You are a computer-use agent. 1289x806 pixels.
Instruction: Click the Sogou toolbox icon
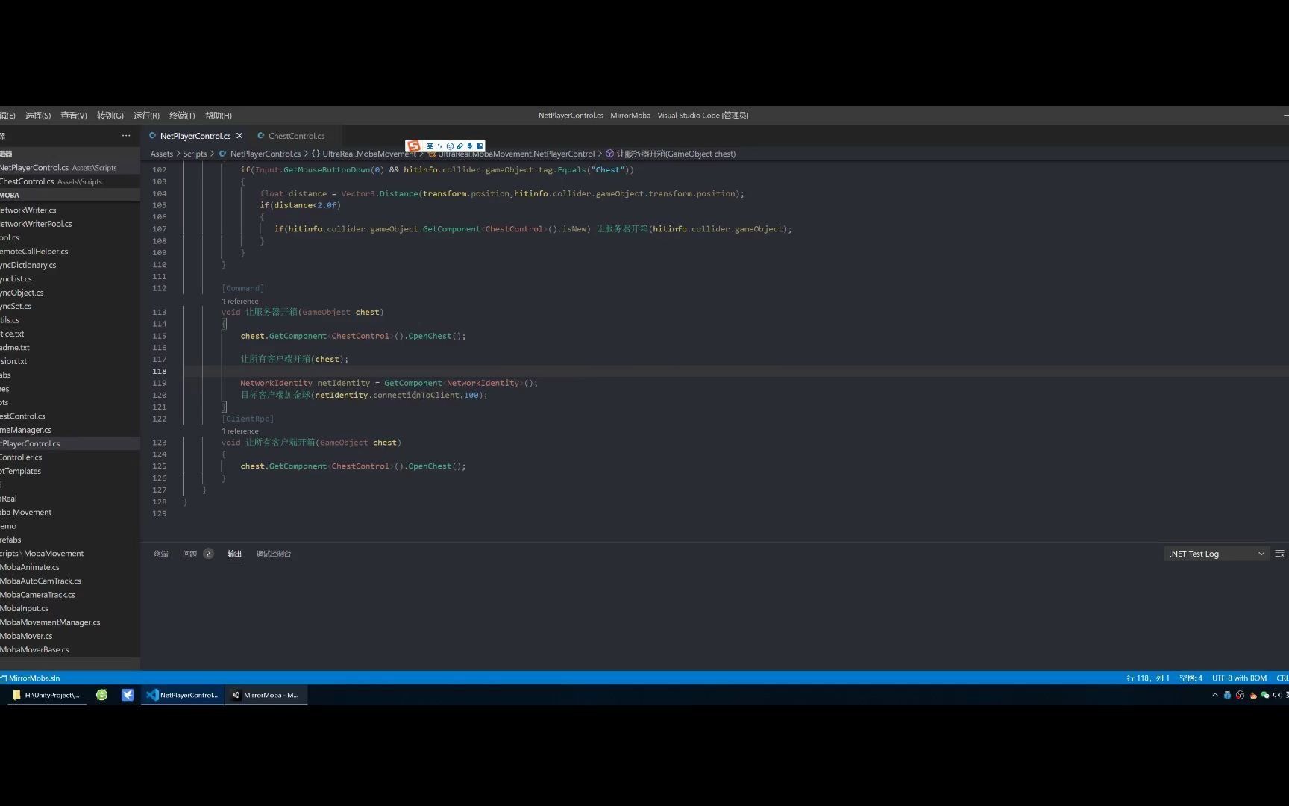click(480, 146)
